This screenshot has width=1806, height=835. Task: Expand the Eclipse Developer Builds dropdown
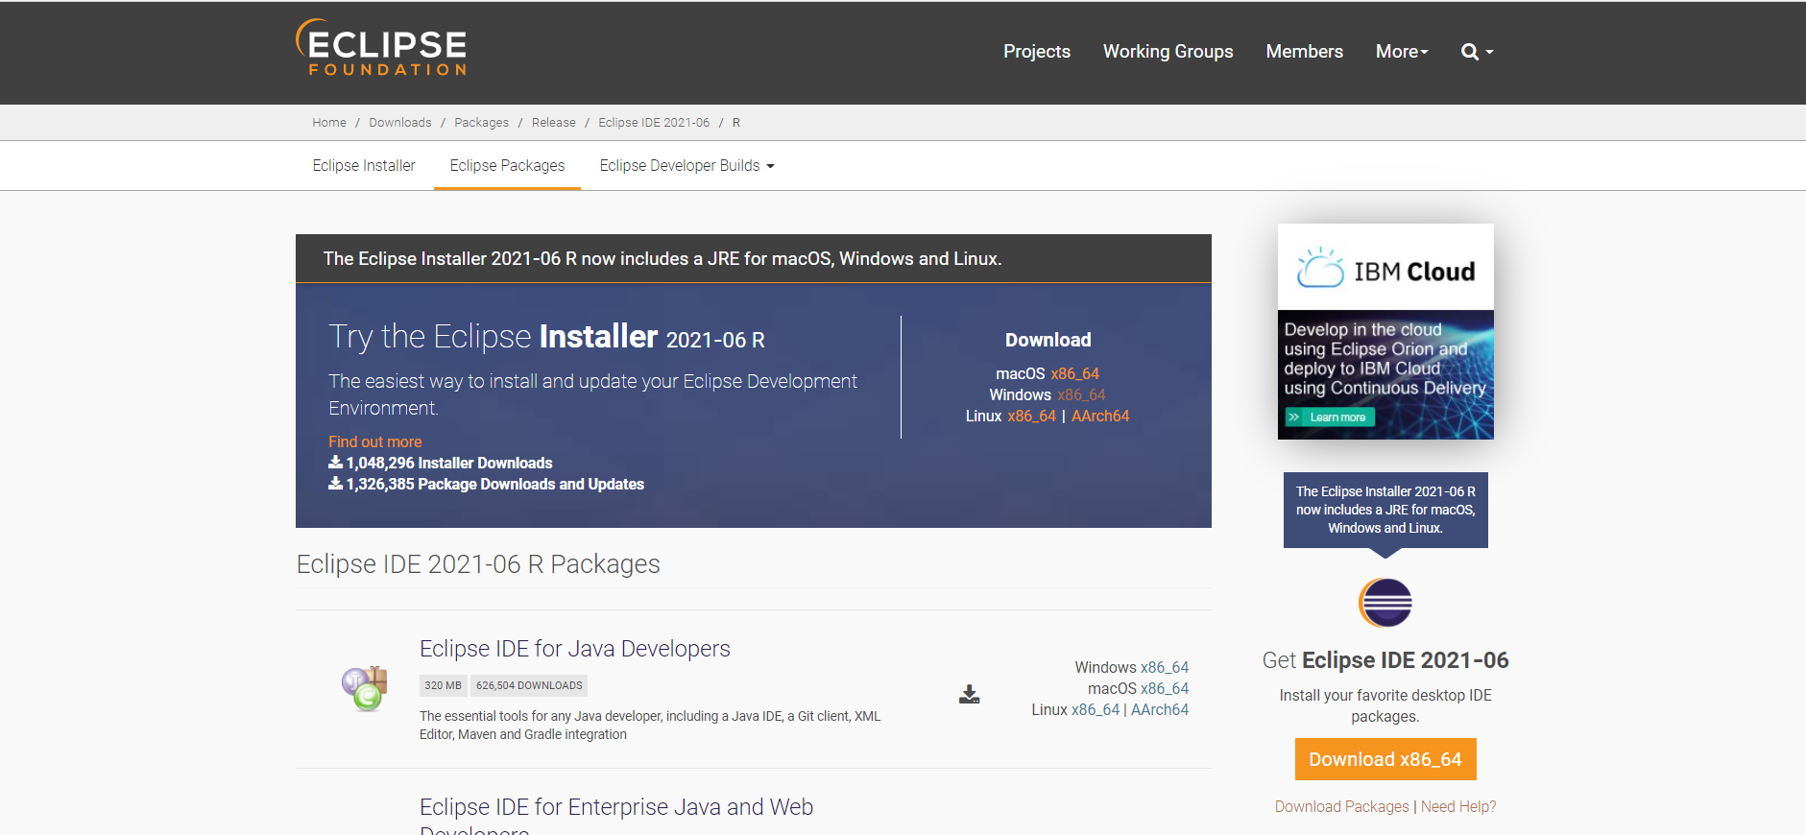pos(686,166)
